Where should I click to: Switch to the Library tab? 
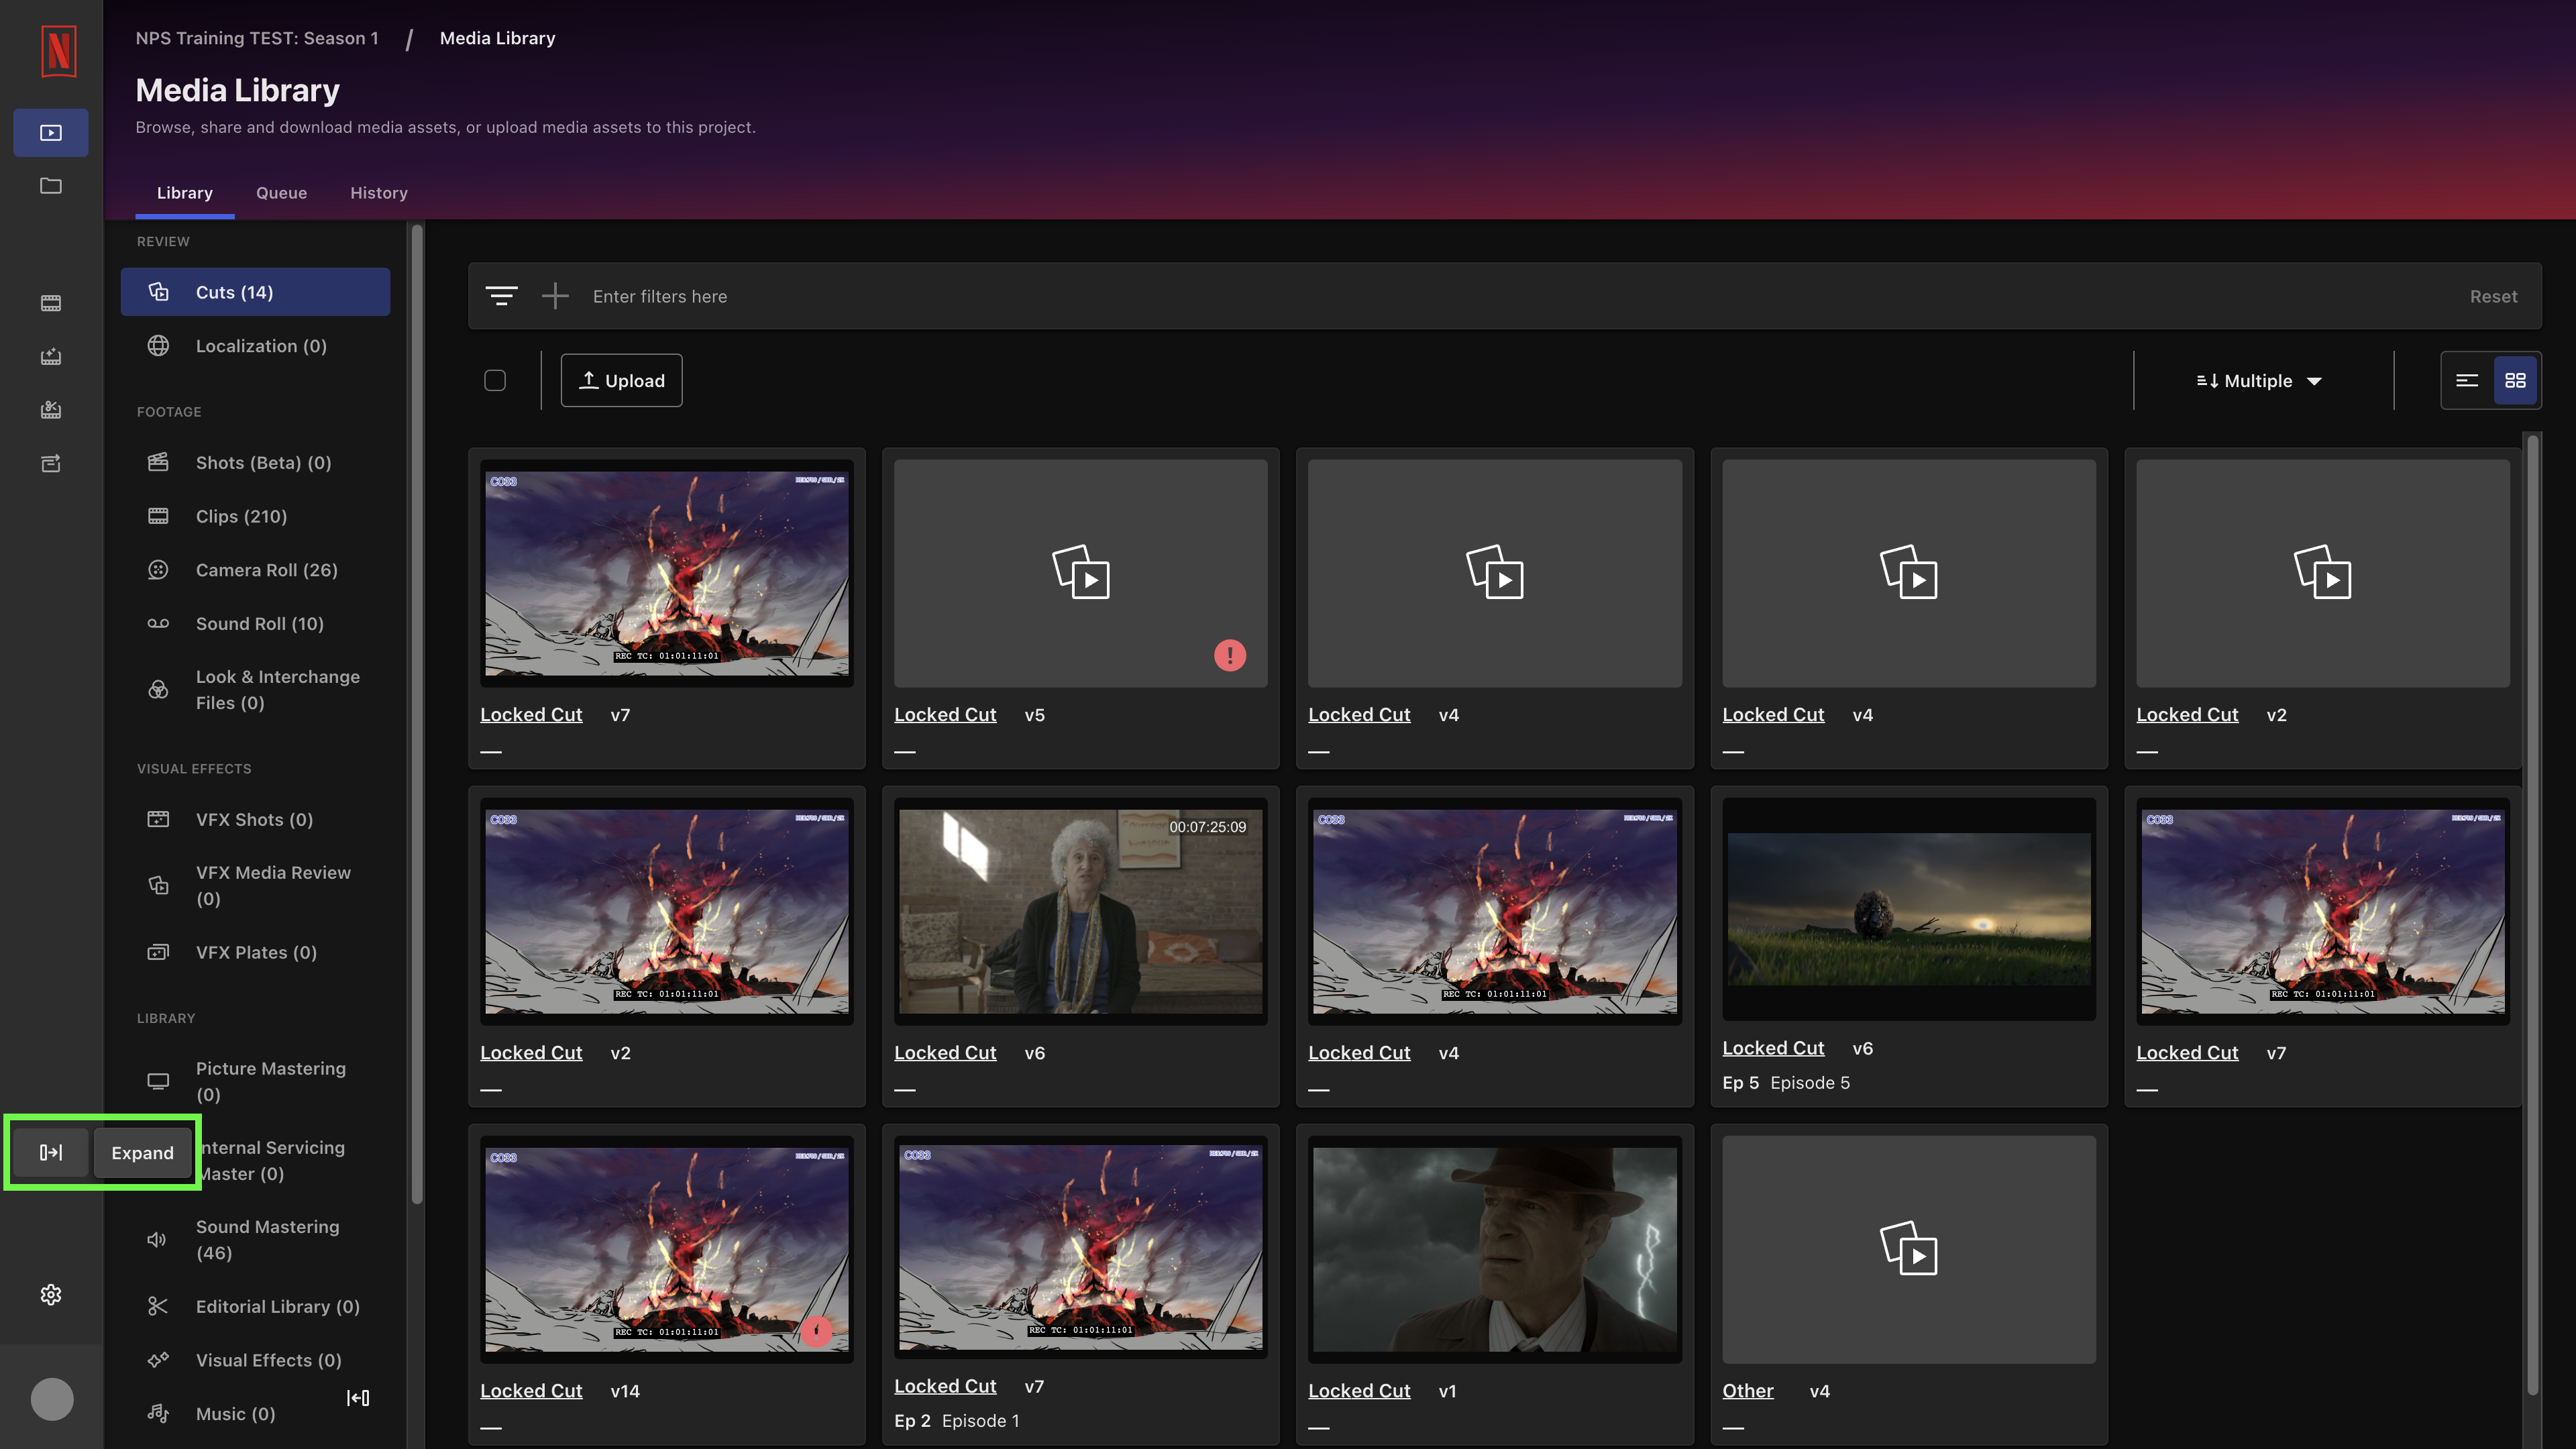185,193
